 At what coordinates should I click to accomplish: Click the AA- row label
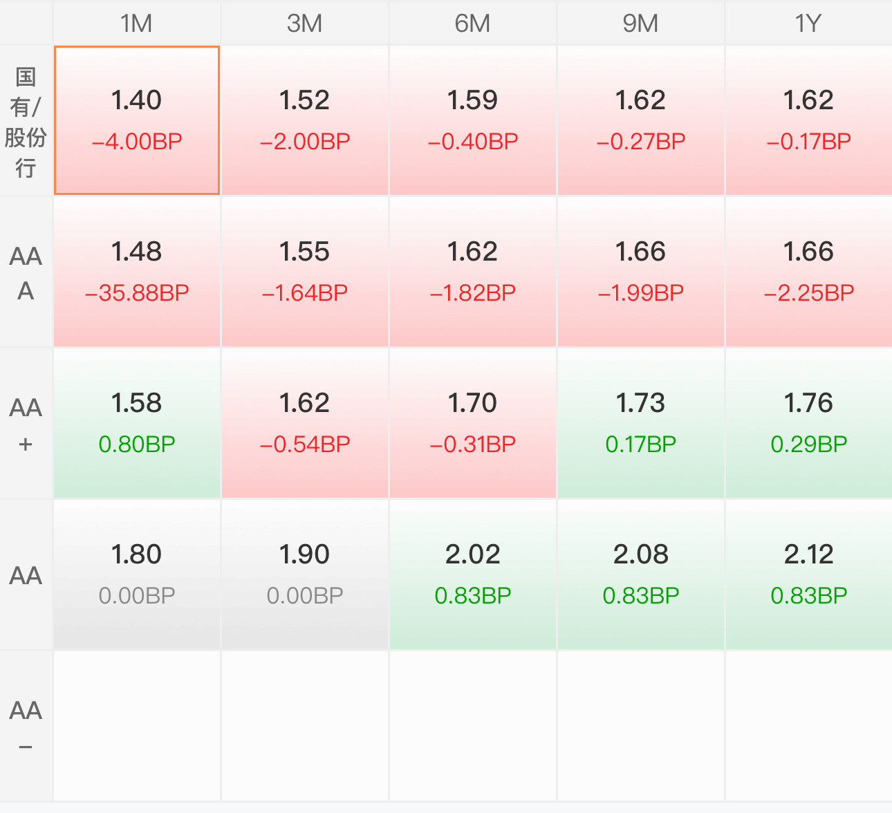[x=26, y=727]
